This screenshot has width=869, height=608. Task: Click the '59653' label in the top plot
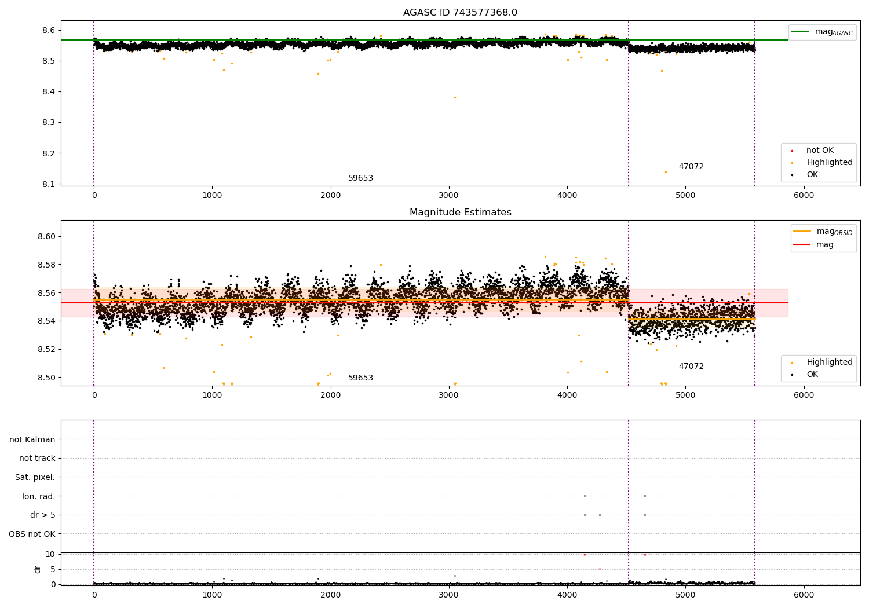point(360,178)
